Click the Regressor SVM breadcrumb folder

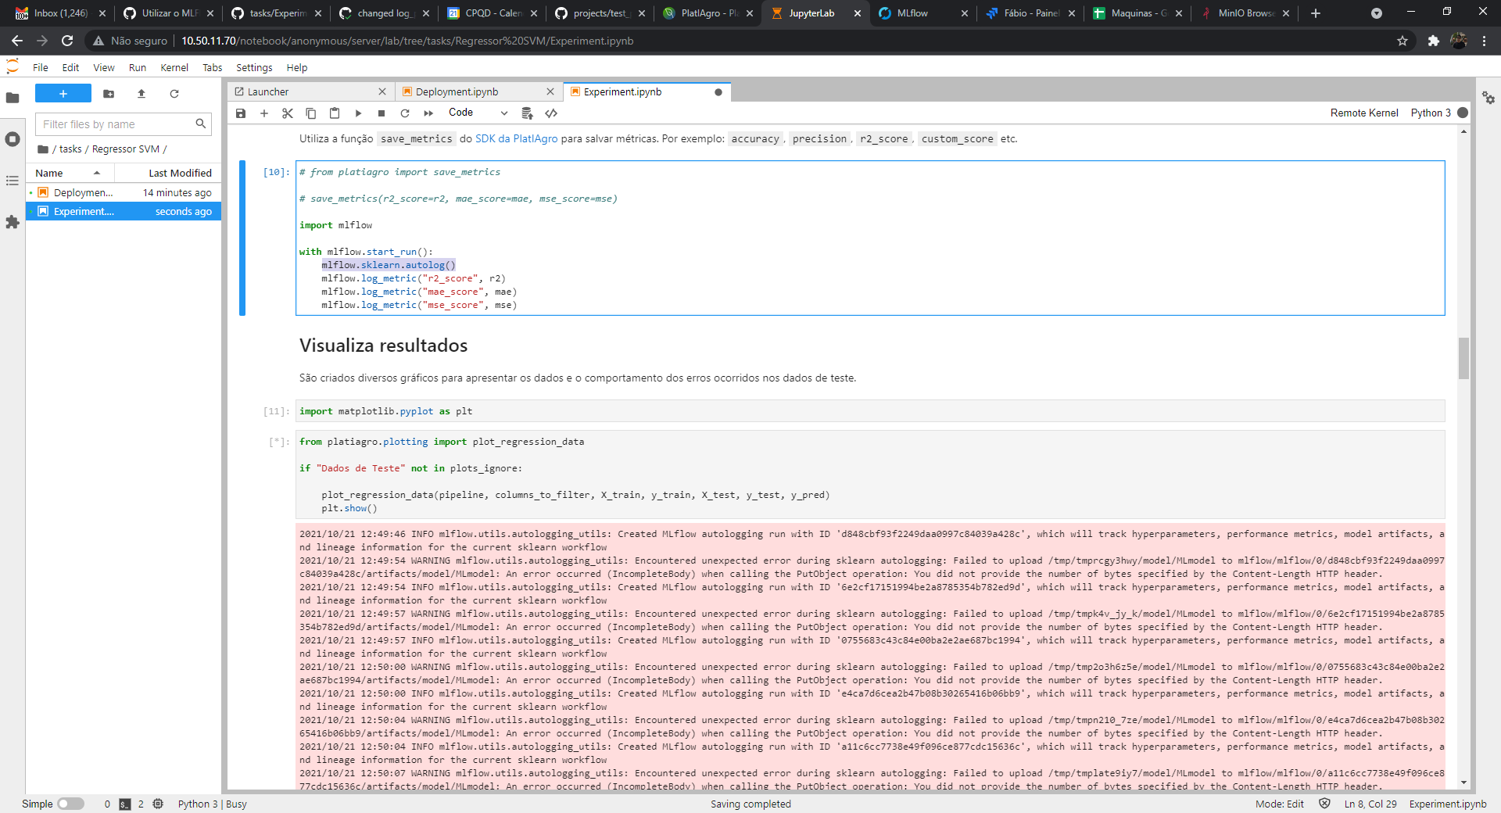tap(125, 149)
